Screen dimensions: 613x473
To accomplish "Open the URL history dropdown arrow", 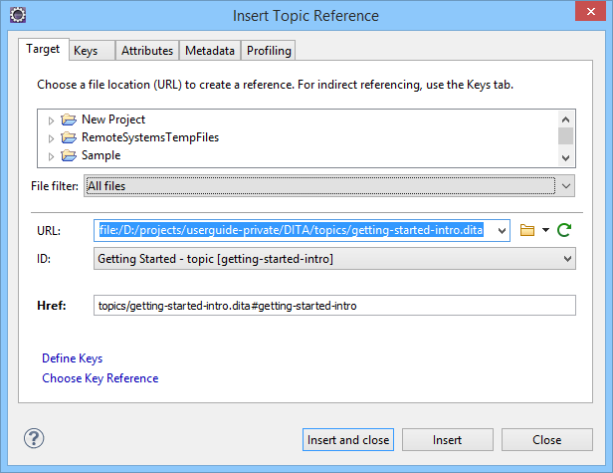I will (501, 231).
